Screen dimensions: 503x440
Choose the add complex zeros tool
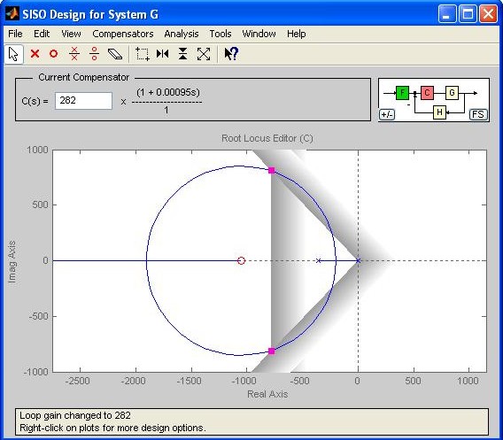(x=94, y=54)
